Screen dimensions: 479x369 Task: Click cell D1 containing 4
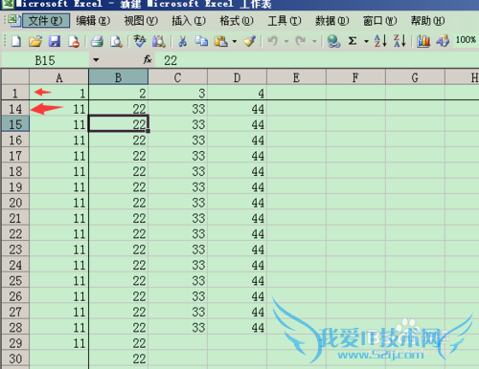click(x=237, y=93)
